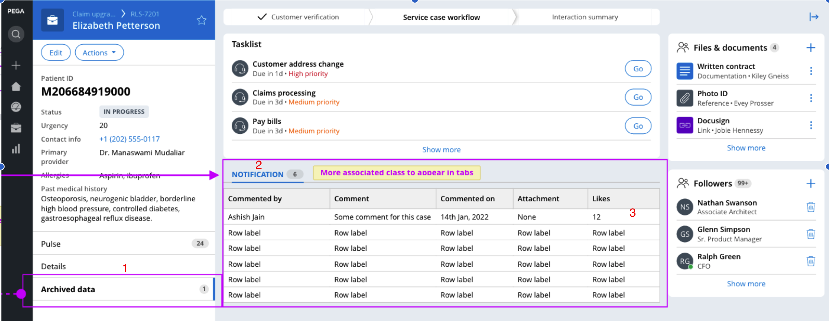Click Show more under Files & documents
829x321 pixels.
coord(746,148)
